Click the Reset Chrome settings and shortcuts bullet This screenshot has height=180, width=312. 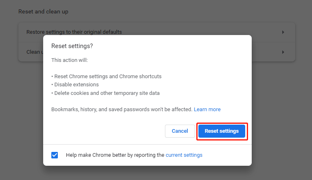(106, 77)
